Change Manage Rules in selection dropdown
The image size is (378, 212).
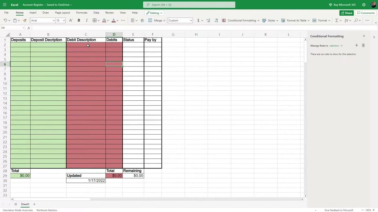pos(336,46)
